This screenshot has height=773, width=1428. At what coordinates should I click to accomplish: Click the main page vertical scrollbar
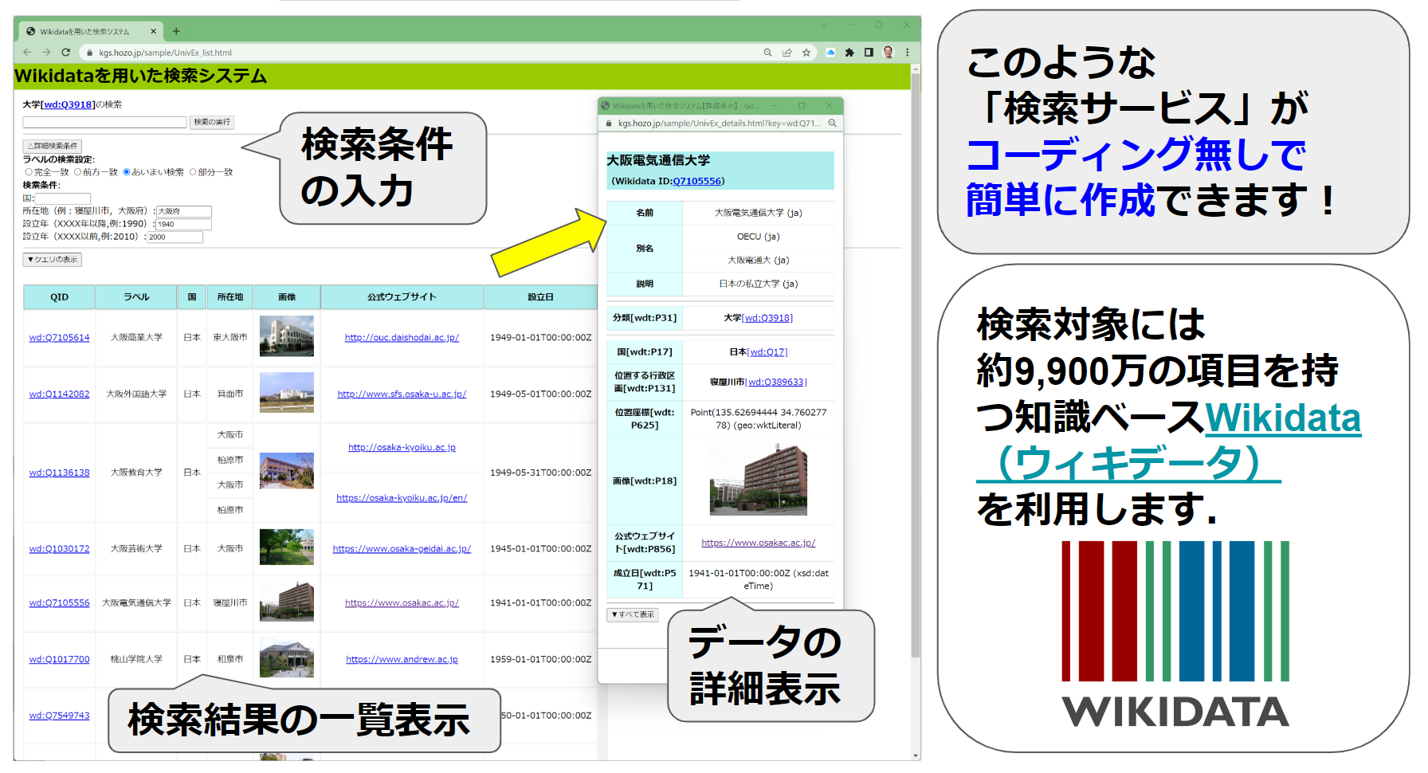click(916, 367)
